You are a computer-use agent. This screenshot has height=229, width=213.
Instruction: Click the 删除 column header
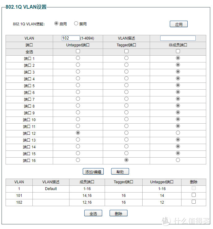(x=194, y=182)
